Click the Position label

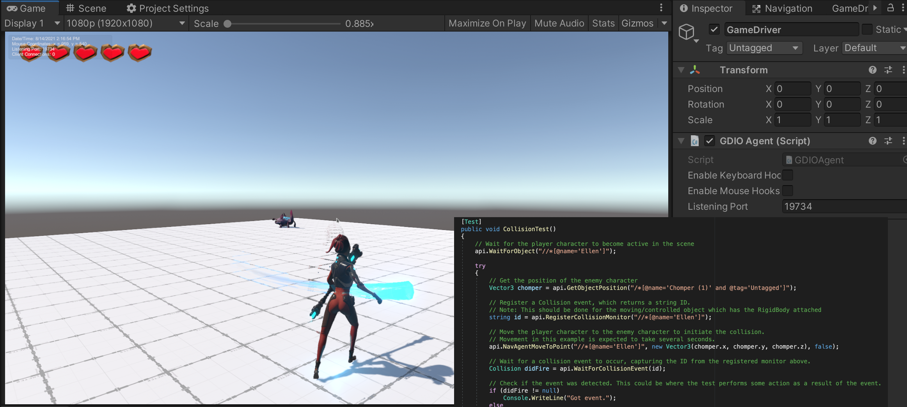[705, 88]
